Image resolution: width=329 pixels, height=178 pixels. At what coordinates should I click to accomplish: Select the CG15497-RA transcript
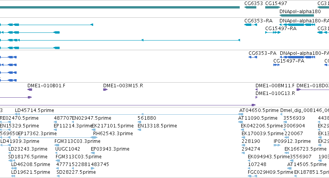(x=273, y=32)
